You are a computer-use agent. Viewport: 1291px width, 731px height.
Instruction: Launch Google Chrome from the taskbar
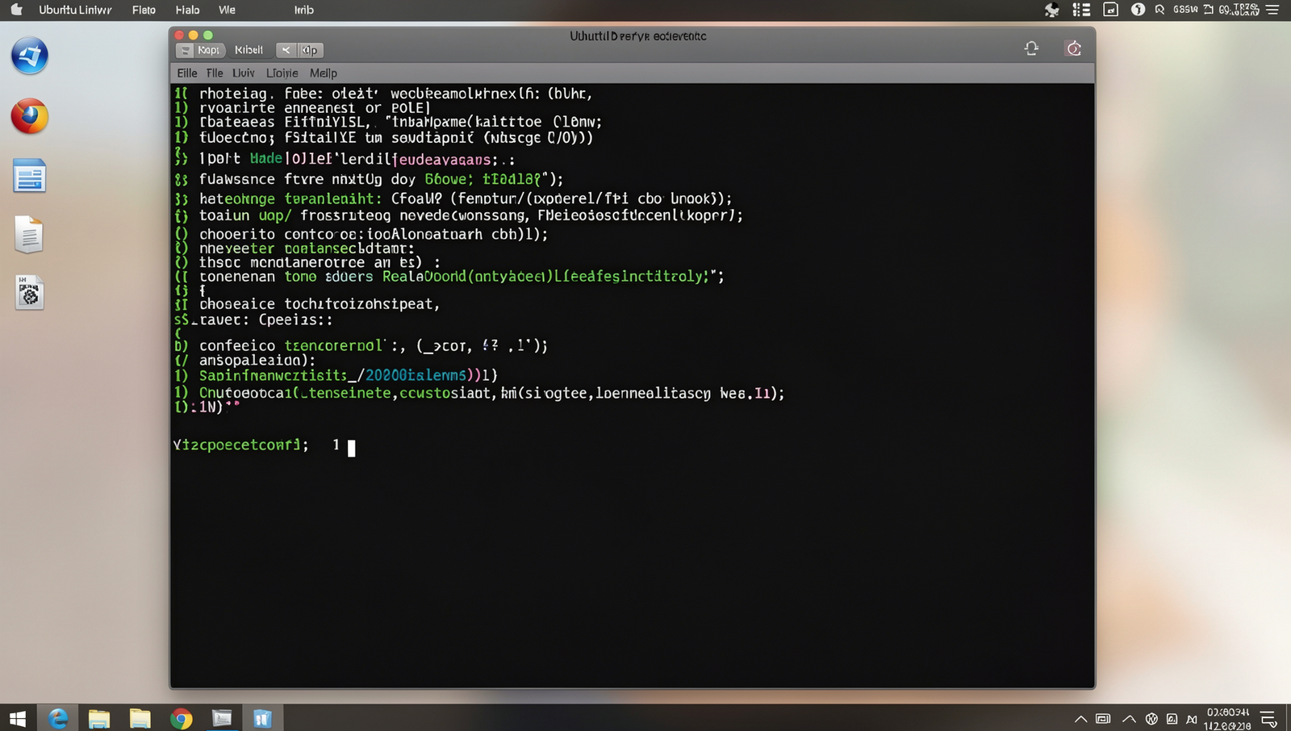182,718
